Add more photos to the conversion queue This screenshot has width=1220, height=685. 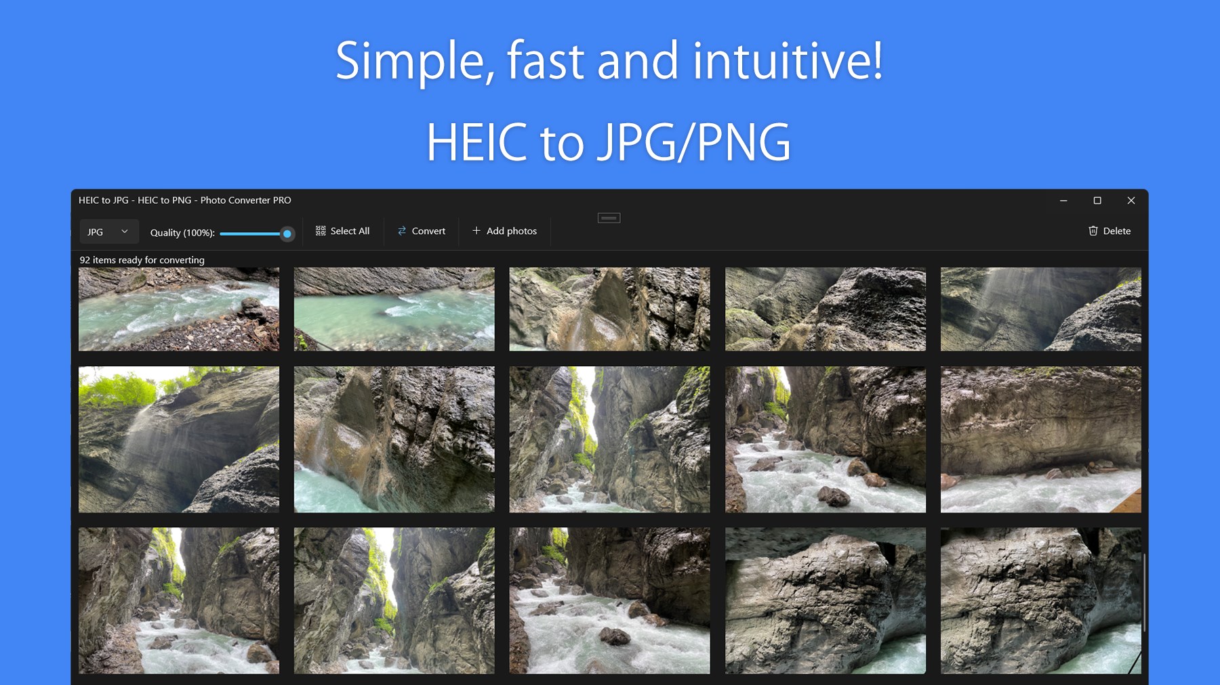(x=504, y=231)
